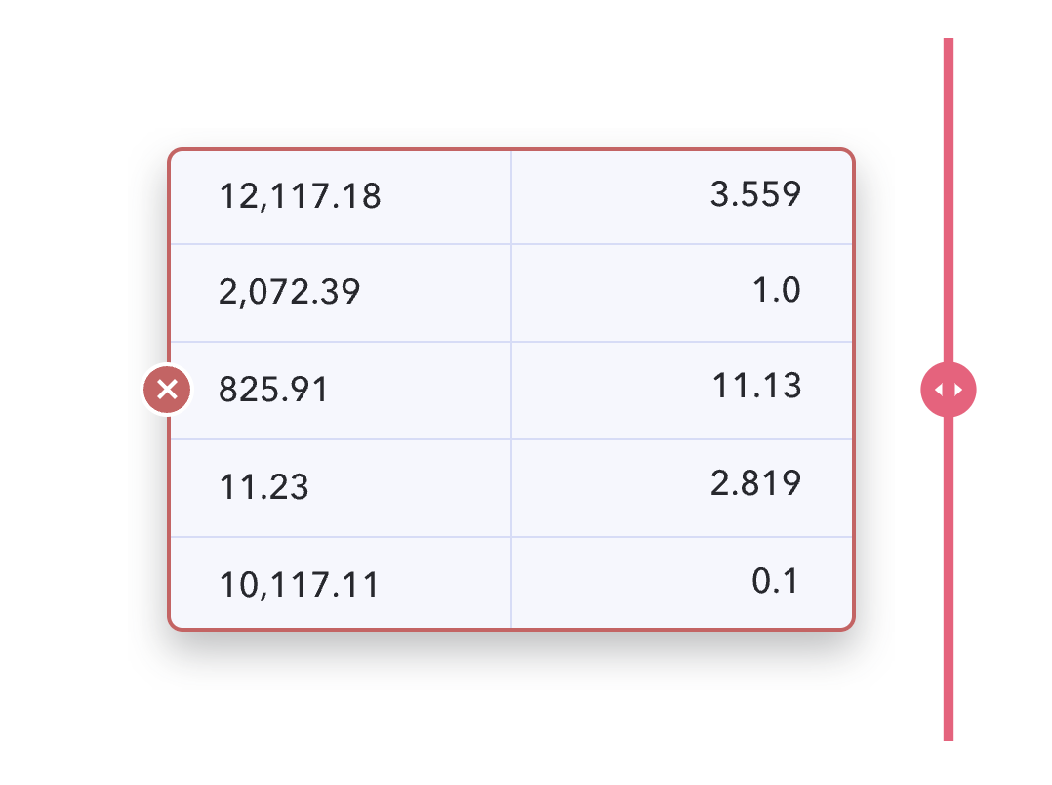
Task: Select the cell containing 2,072.39
Action: coord(341,293)
